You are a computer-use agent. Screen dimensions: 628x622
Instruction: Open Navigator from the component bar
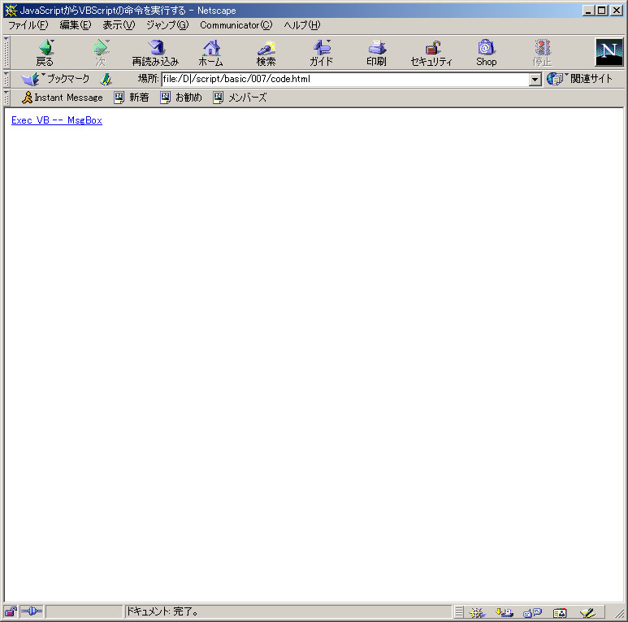(x=477, y=612)
